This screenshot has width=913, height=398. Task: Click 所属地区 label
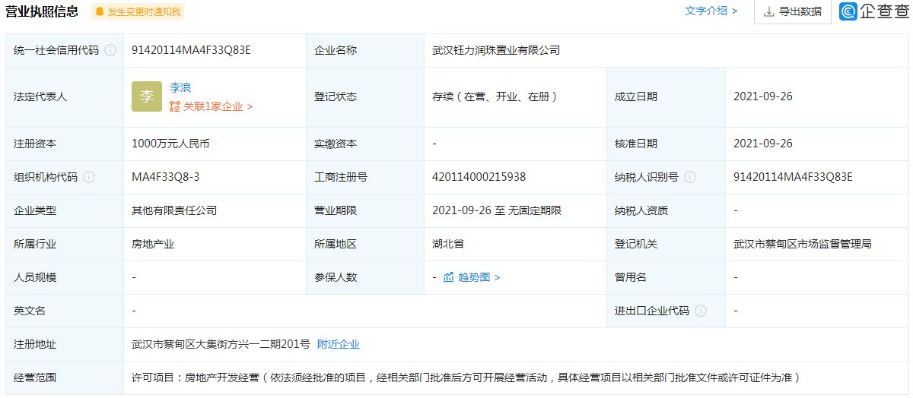tap(336, 244)
